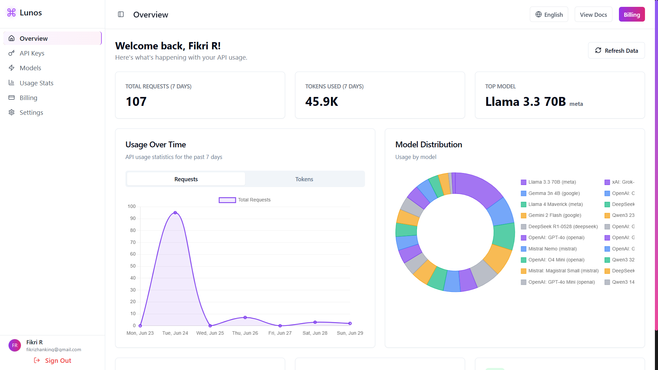
Task: Toggle Llama 3.3 70B legend entry
Action: coord(548,182)
